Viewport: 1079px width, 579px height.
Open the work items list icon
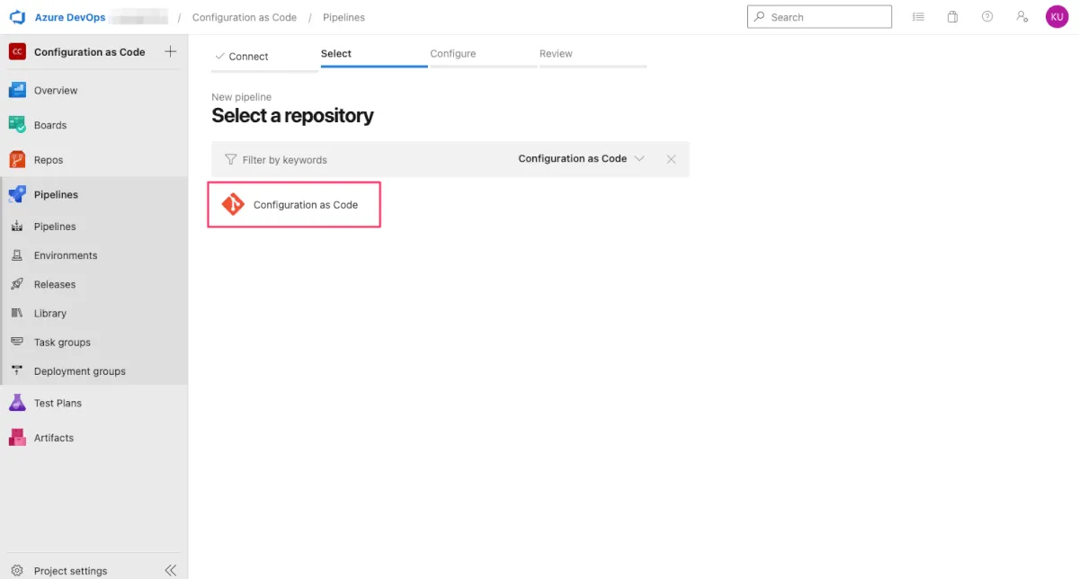pyautogui.click(x=918, y=17)
